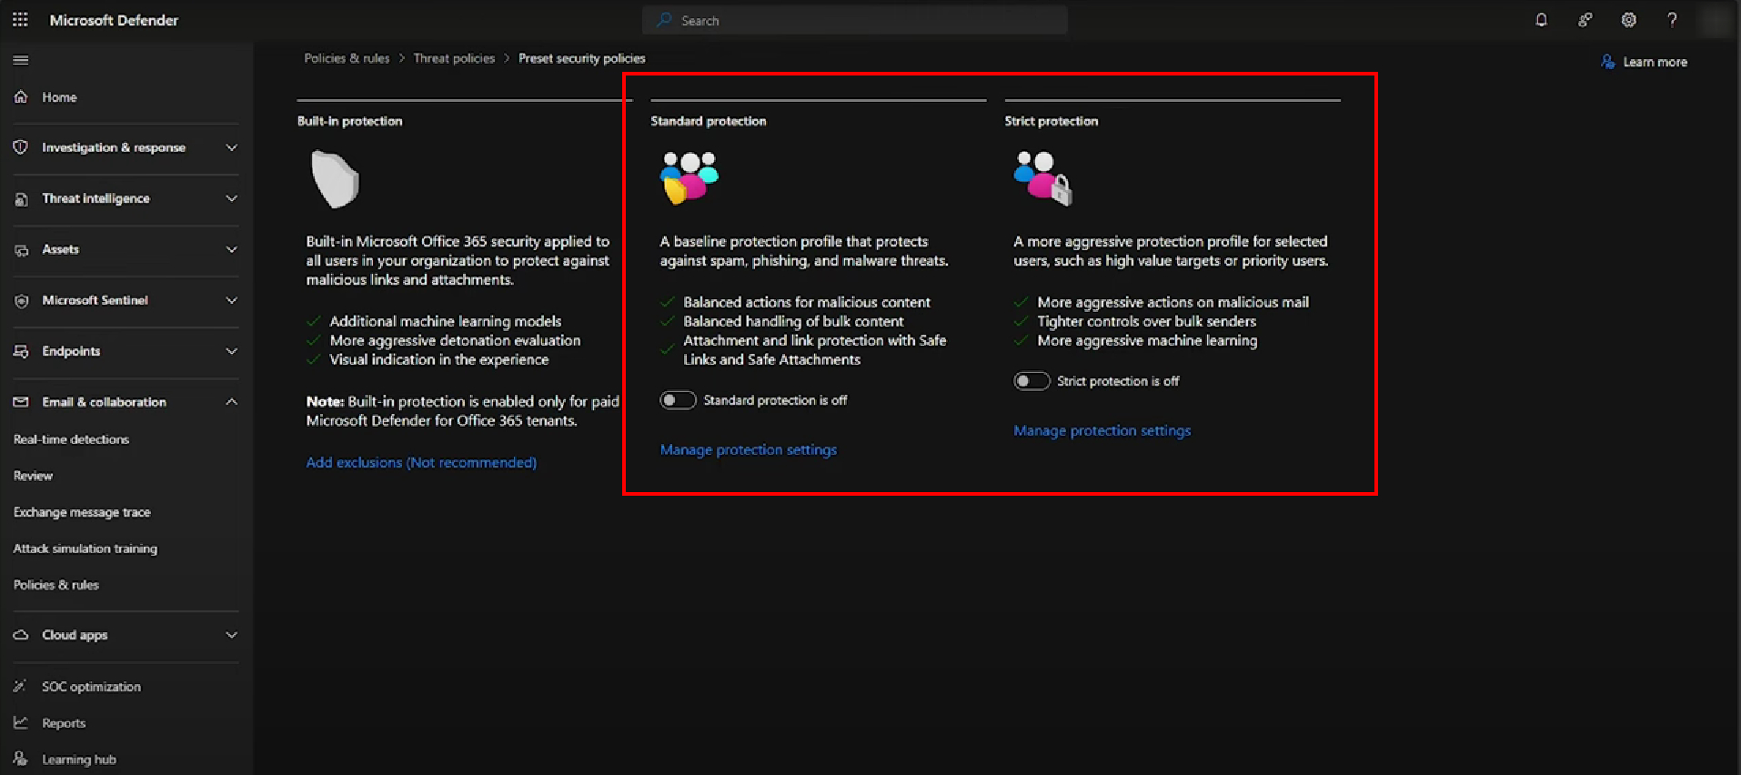The width and height of the screenshot is (1741, 775).
Task: Turn on Strict protection toggle
Action: click(1032, 381)
